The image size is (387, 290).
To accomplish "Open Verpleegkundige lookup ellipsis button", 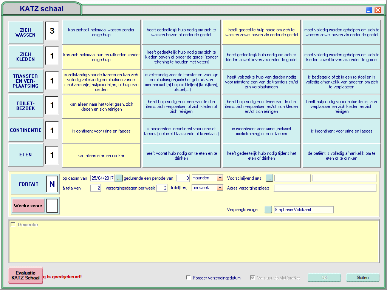I will click(x=268, y=210).
